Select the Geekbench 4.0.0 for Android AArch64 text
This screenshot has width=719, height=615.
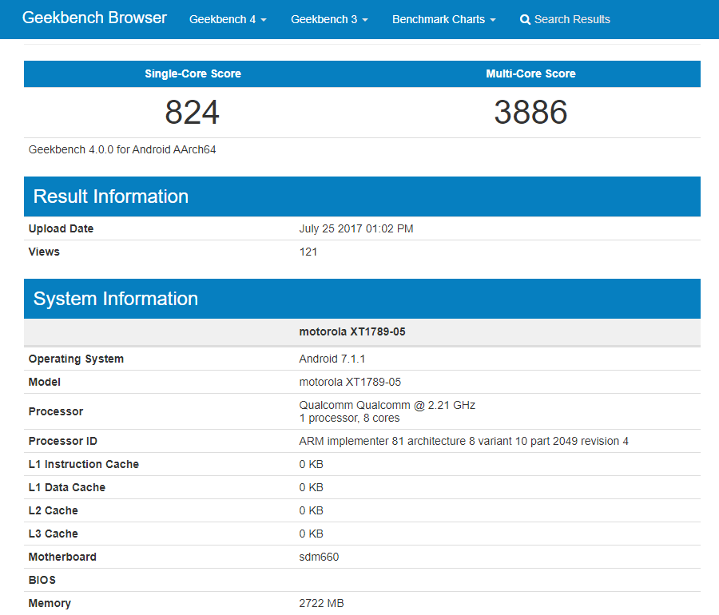pyautogui.click(x=122, y=150)
